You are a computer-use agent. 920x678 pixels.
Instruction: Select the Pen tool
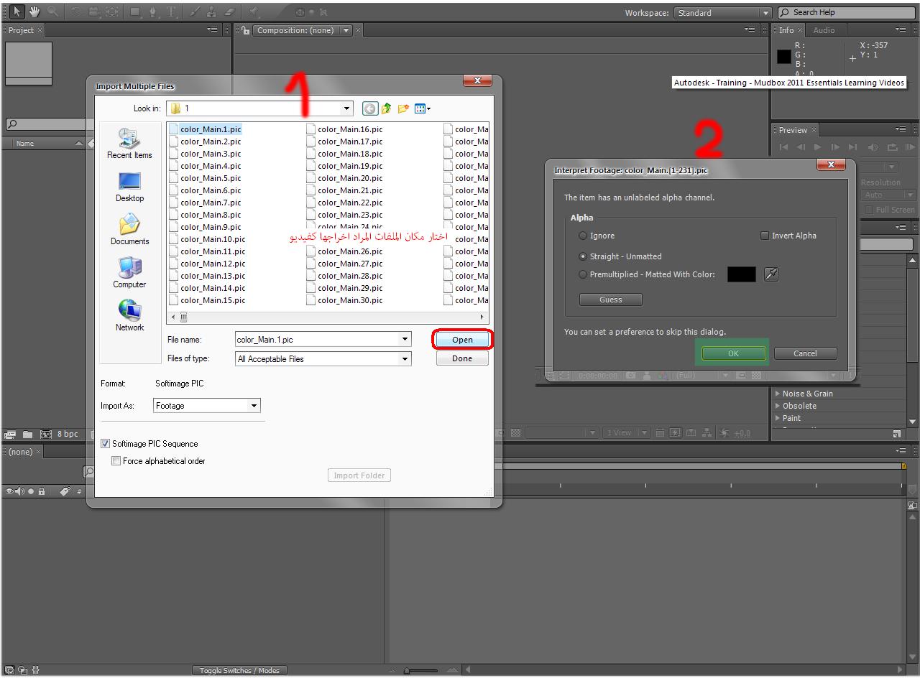(x=153, y=11)
